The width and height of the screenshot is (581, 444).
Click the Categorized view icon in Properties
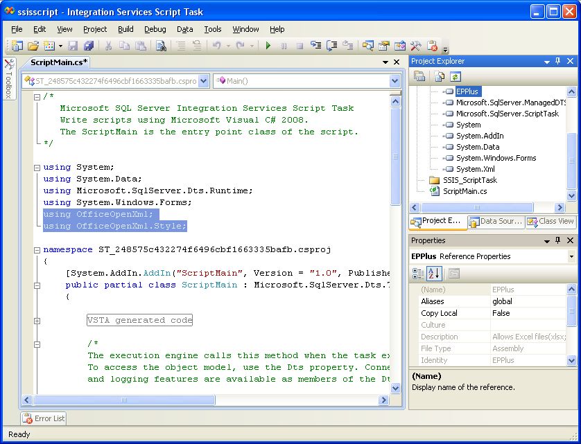(x=419, y=274)
